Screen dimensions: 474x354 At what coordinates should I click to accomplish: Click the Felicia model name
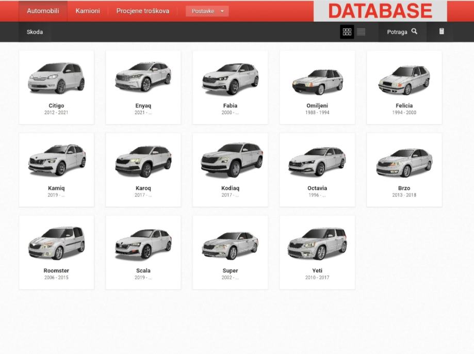click(x=404, y=106)
